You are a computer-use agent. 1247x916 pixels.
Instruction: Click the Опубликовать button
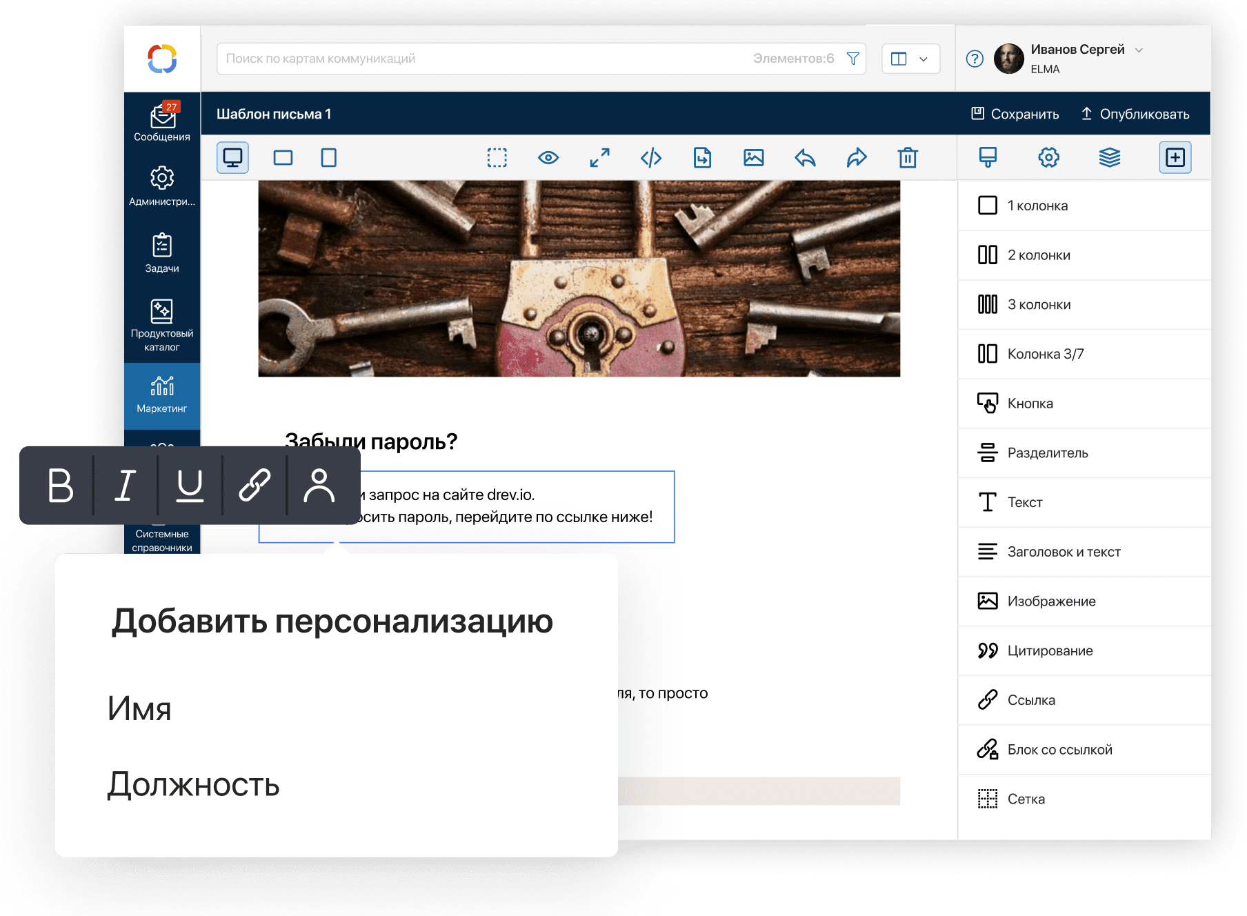click(1135, 114)
